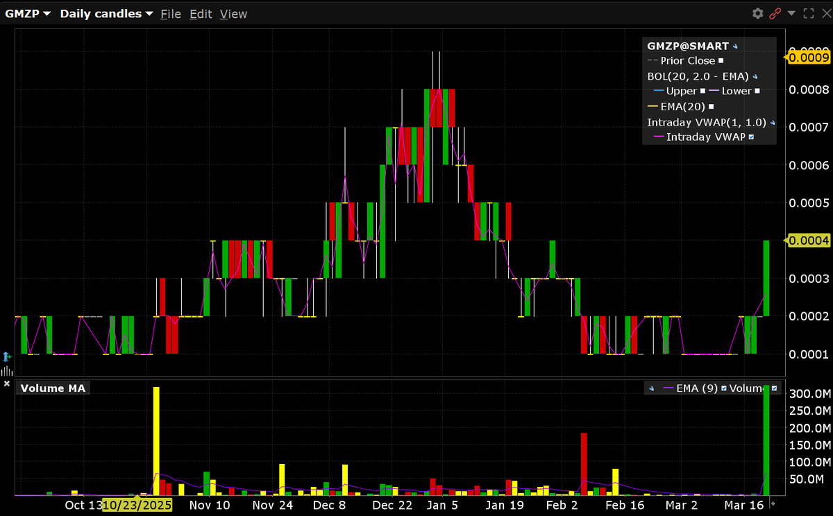This screenshot has height=516, width=833.
Task: Click the Mar 16 date axis label
Action: click(743, 505)
